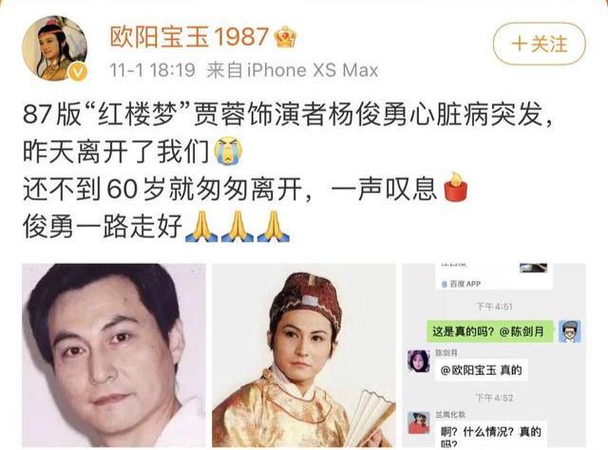Tap the 陈剑月 chat avatar in the screenshot
This screenshot has width=608, height=450.
coord(419,361)
